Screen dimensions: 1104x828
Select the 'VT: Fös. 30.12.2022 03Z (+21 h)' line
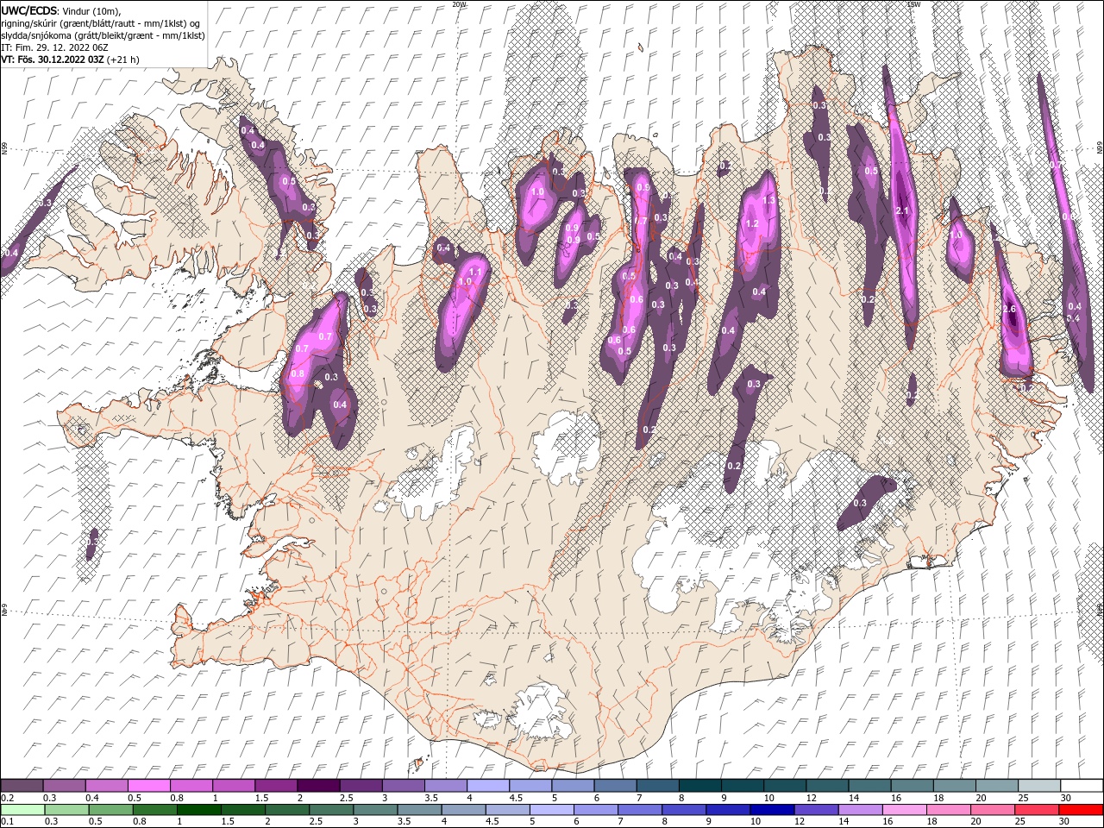coord(71,60)
